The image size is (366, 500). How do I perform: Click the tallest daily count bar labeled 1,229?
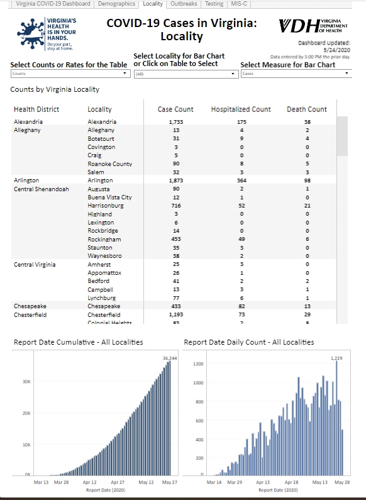click(x=336, y=418)
